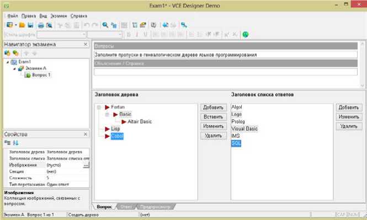The height and width of the screenshot is (220, 367).
Task: Select Prolog in the answer list
Action: [x=238, y=121]
